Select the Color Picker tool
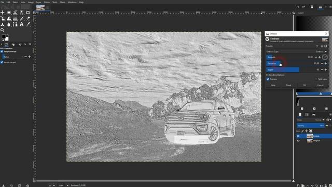332x187 pixels. coord(28,24)
